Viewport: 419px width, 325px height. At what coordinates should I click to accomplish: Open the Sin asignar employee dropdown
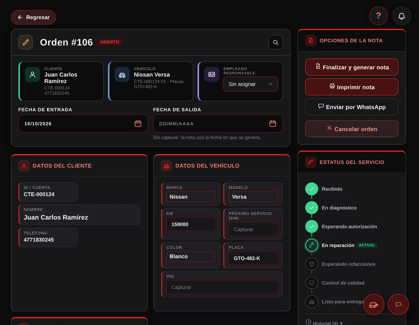(x=250, y=84)
